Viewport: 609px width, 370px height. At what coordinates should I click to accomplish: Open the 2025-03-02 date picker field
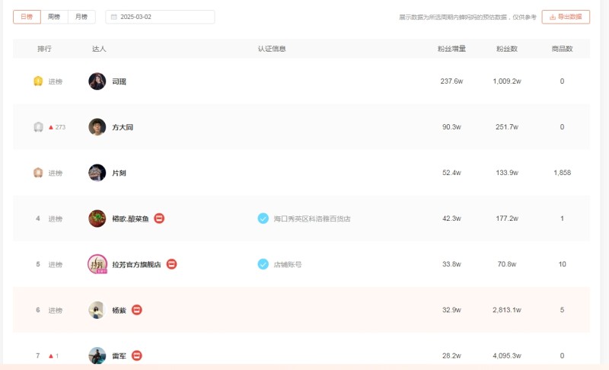tap(160, 17)
